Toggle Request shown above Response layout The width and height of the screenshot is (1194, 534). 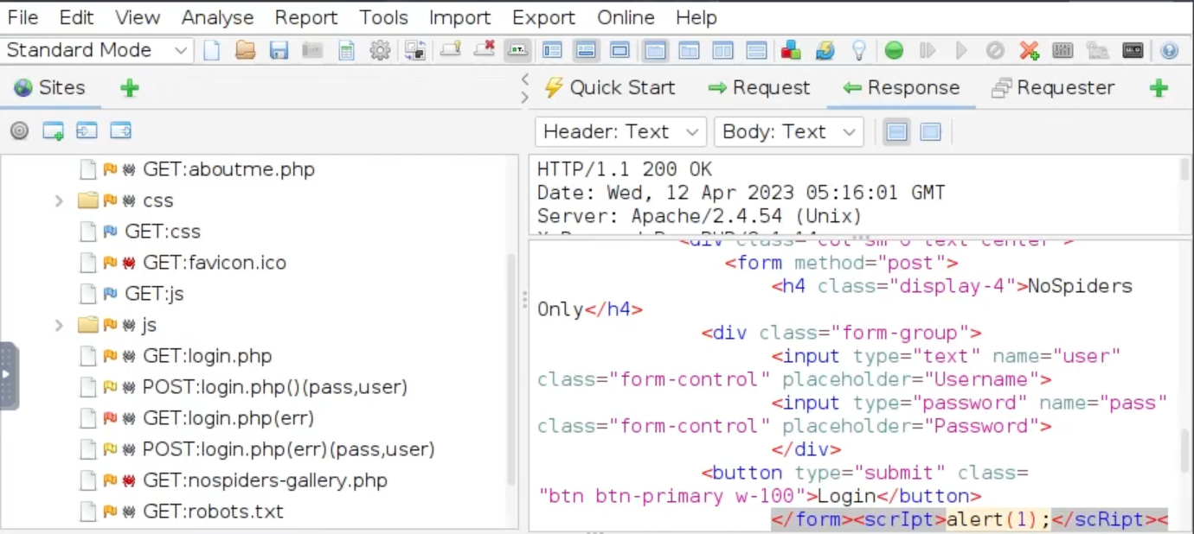[x=689, y=51]
